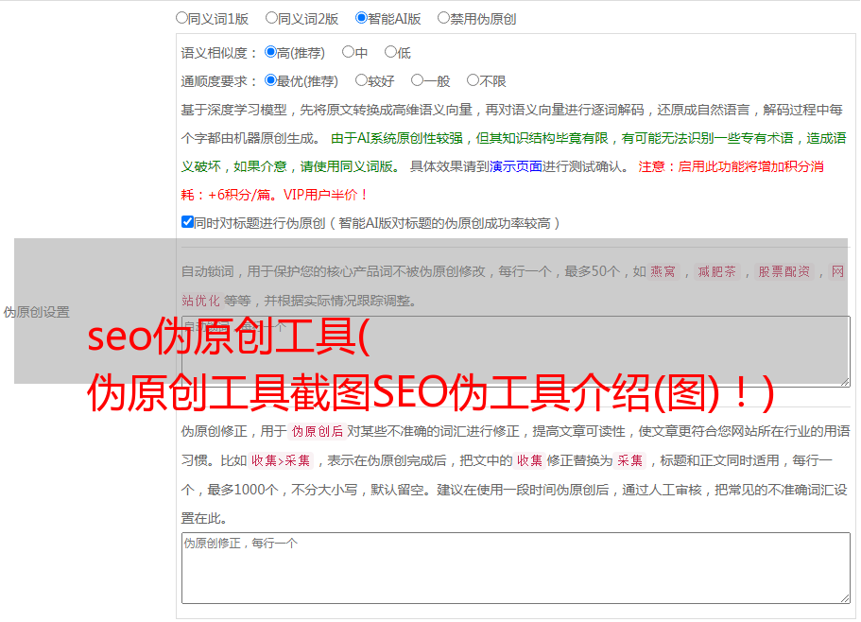Viewport: 861px width, 622px height.
Task: Toggle 同时对标题进行伪原创 checkbox
Action: tap(187, 222)
